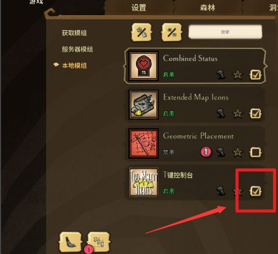Toggle the Extended Map Icons checkbox
278x254 pixels.
point(255,114)
